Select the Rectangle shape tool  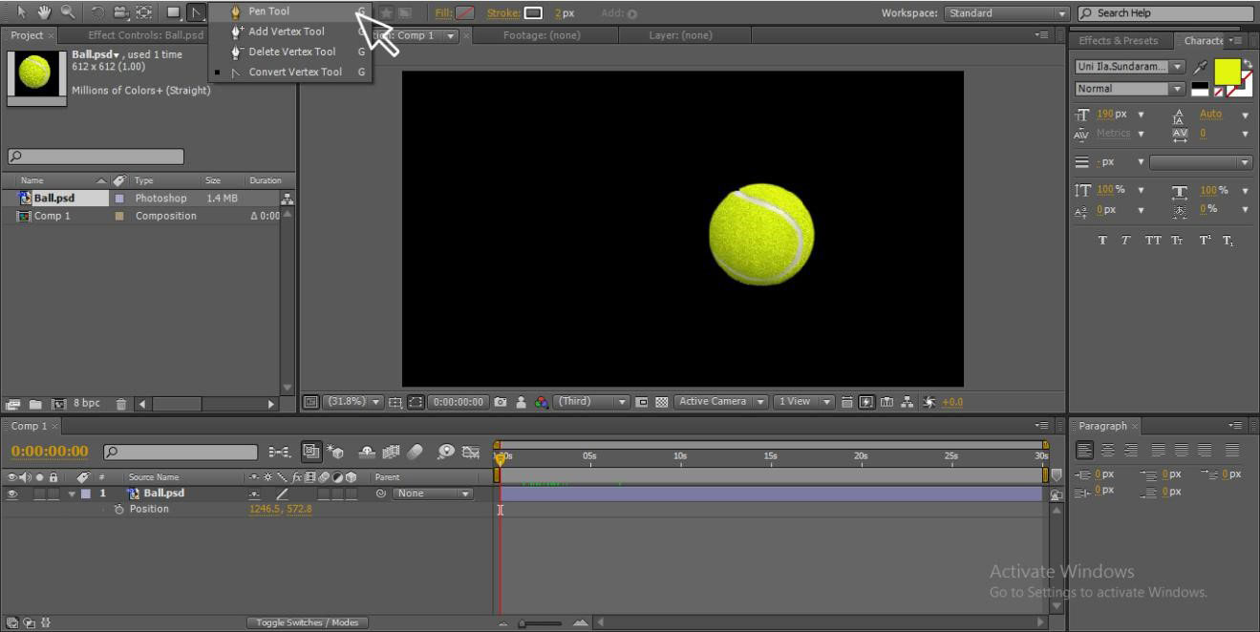click(x=173, y=12)
